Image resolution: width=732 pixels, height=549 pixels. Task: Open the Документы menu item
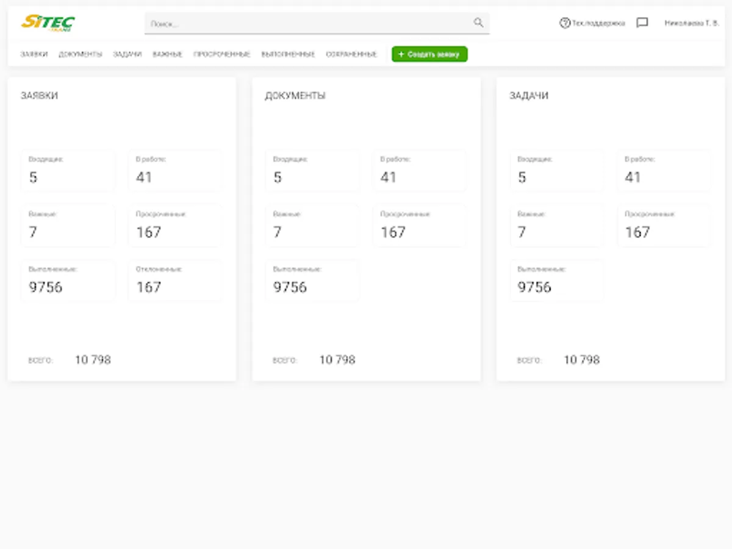[x=81, y=54]
